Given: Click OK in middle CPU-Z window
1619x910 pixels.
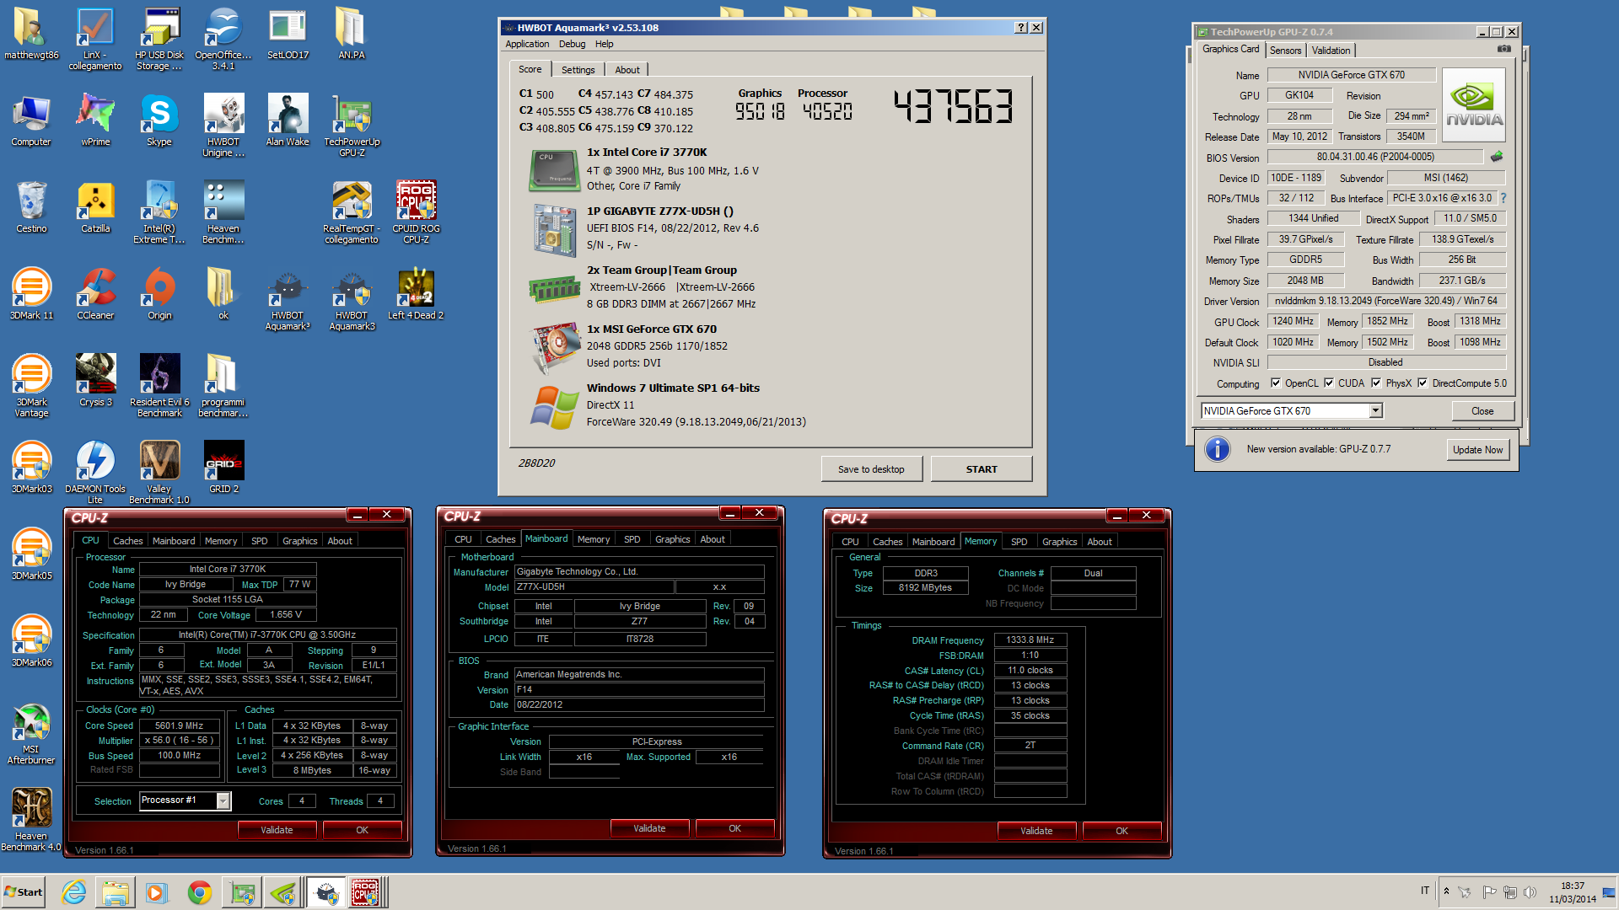Looking at the screenshot, I should coord(734,828).
